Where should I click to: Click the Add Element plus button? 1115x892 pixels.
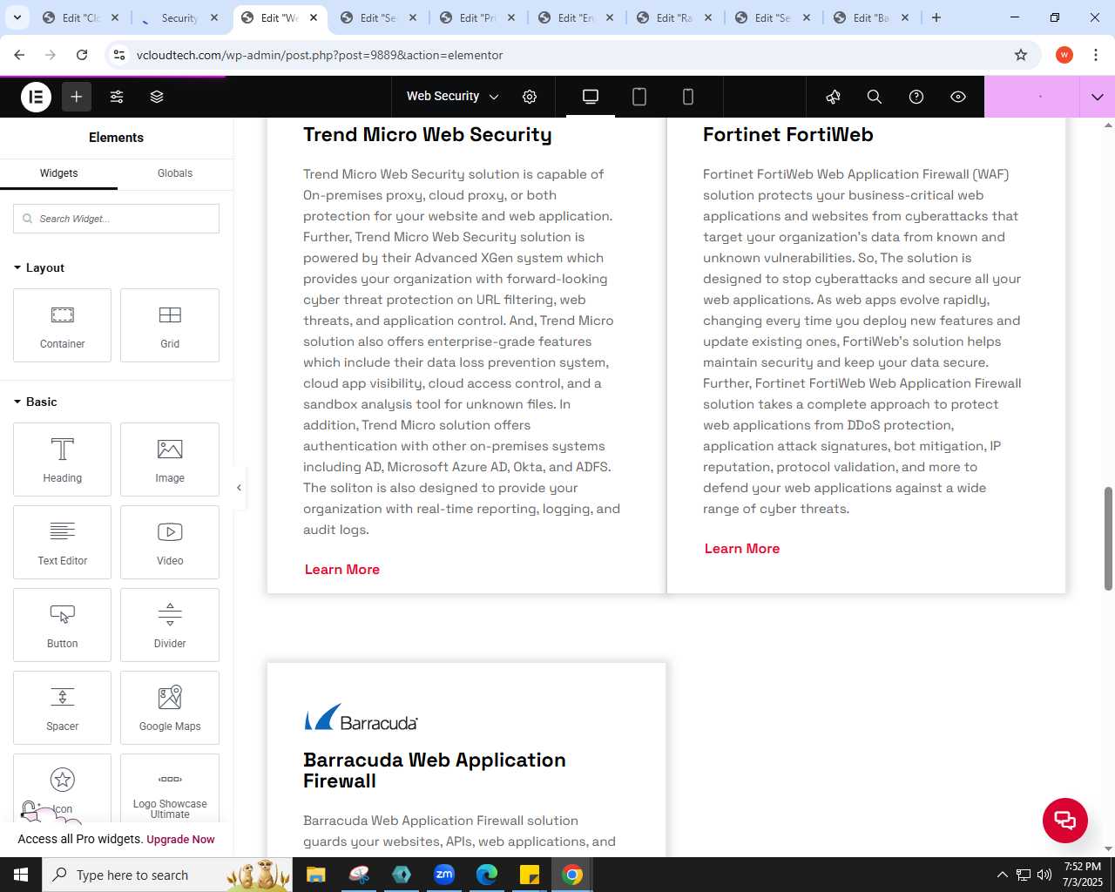[77, 97]
